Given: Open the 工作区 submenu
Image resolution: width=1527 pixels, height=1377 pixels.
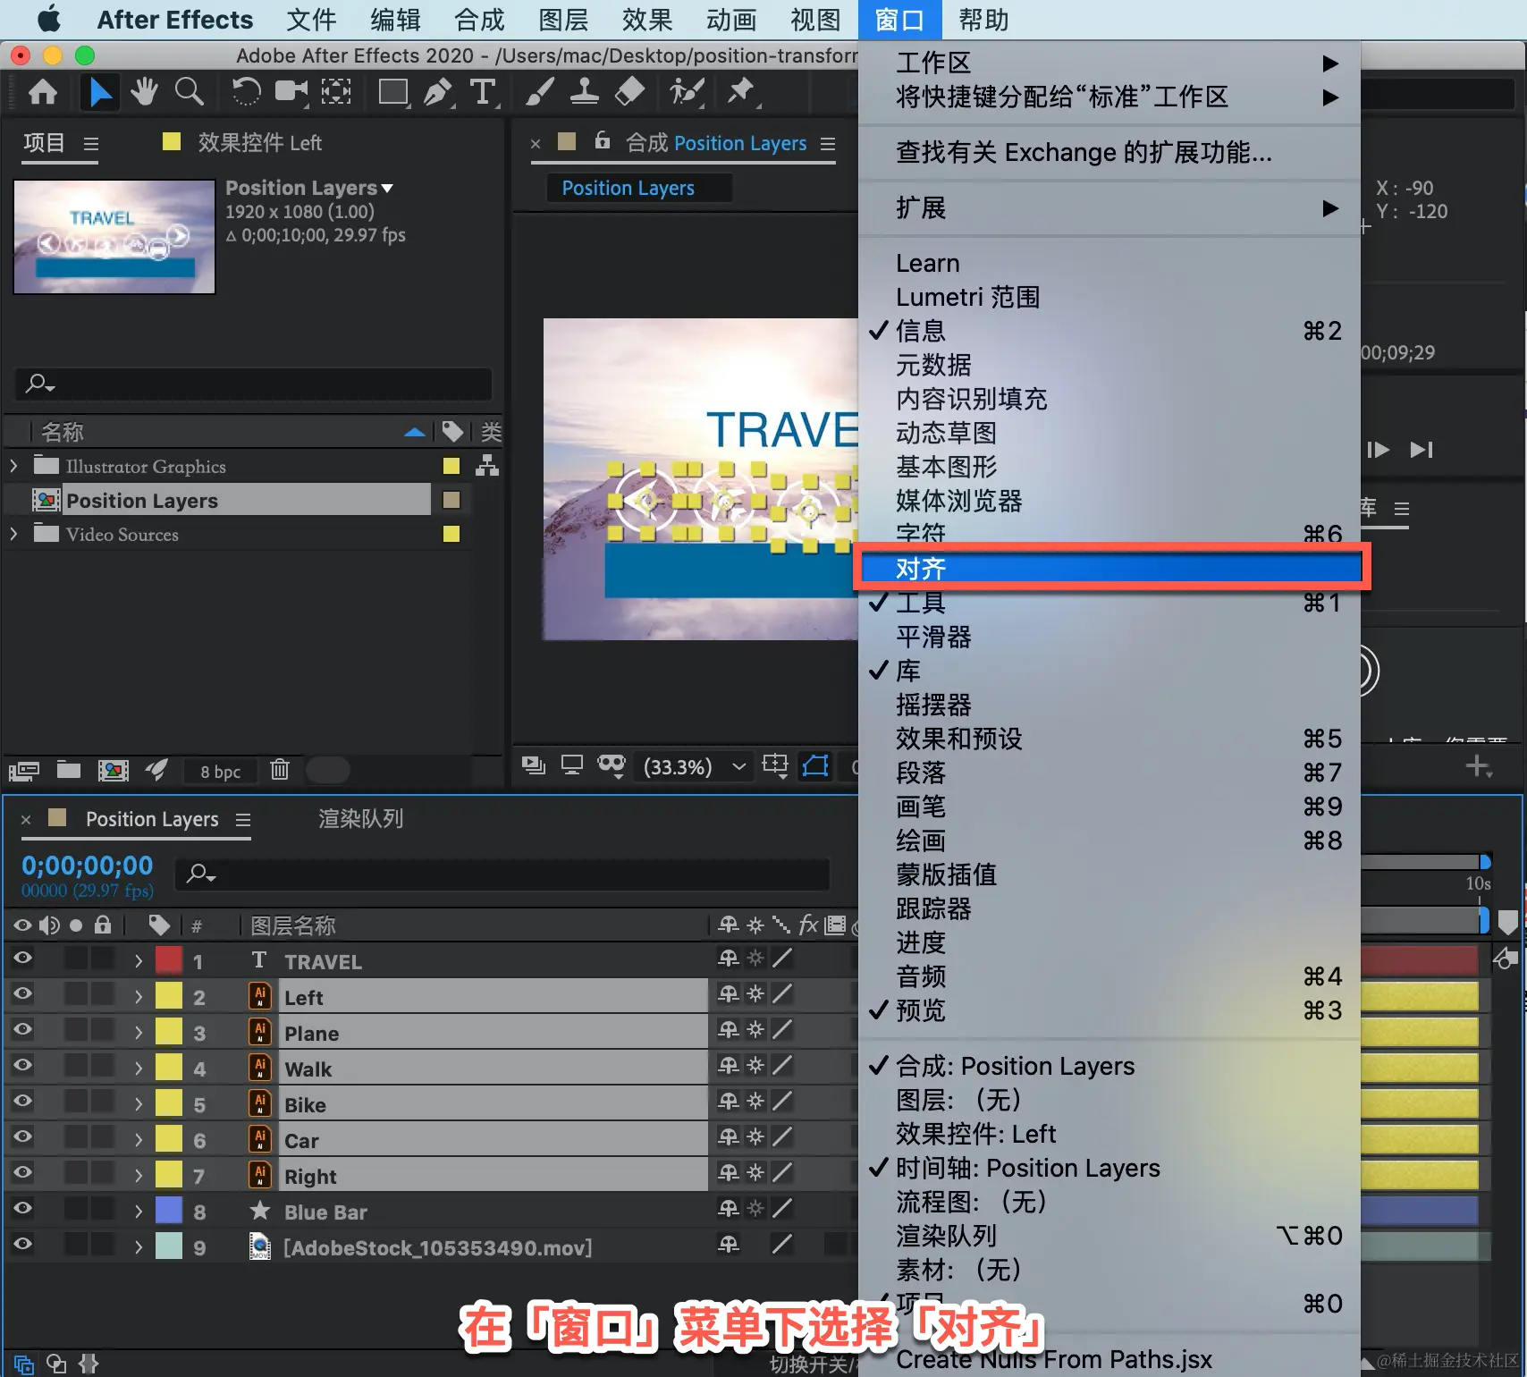Looking at the screenshot, I should (1109, 63).
